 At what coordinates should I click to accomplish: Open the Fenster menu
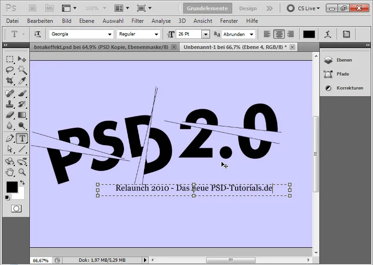click(229, 21)
